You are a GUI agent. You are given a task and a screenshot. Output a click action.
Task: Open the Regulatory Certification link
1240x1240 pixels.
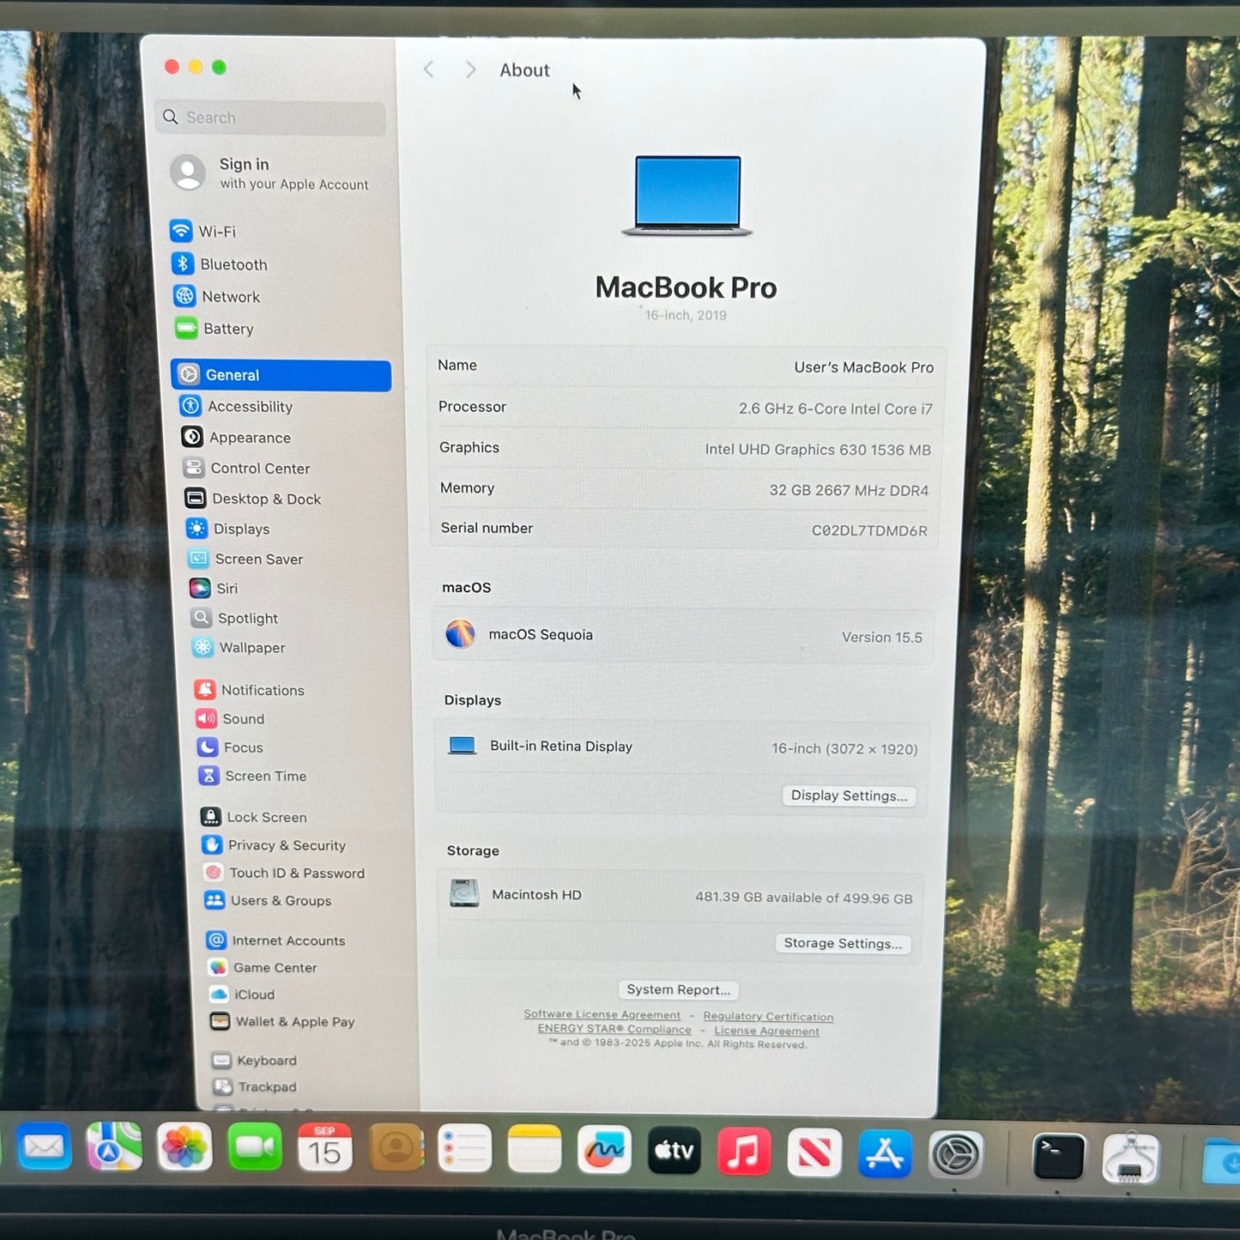(x=768, y=1016)
